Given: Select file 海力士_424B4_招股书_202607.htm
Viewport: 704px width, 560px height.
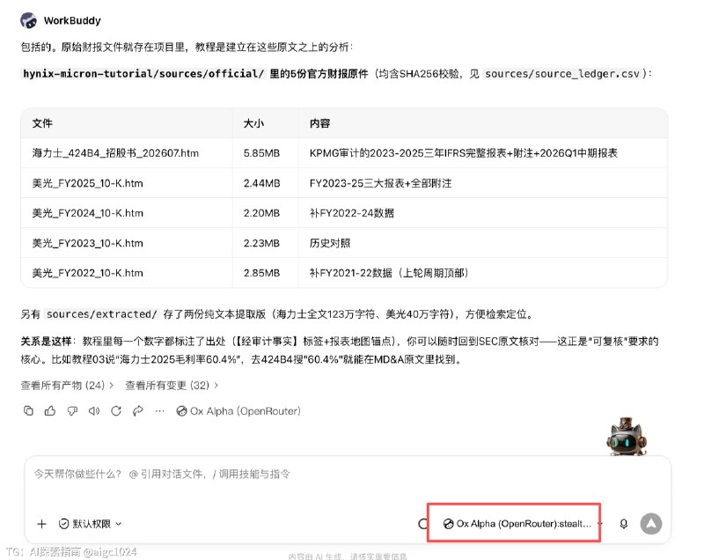Looking at the screenshot, I should (x=115, y=153).
